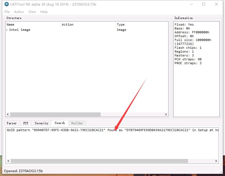Click Structure pane right scroll arrow
Viewport: 225px width, 176px height.
coord(166,114)
